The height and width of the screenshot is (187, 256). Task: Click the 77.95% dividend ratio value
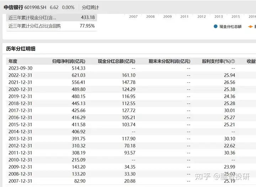(87, 26)
